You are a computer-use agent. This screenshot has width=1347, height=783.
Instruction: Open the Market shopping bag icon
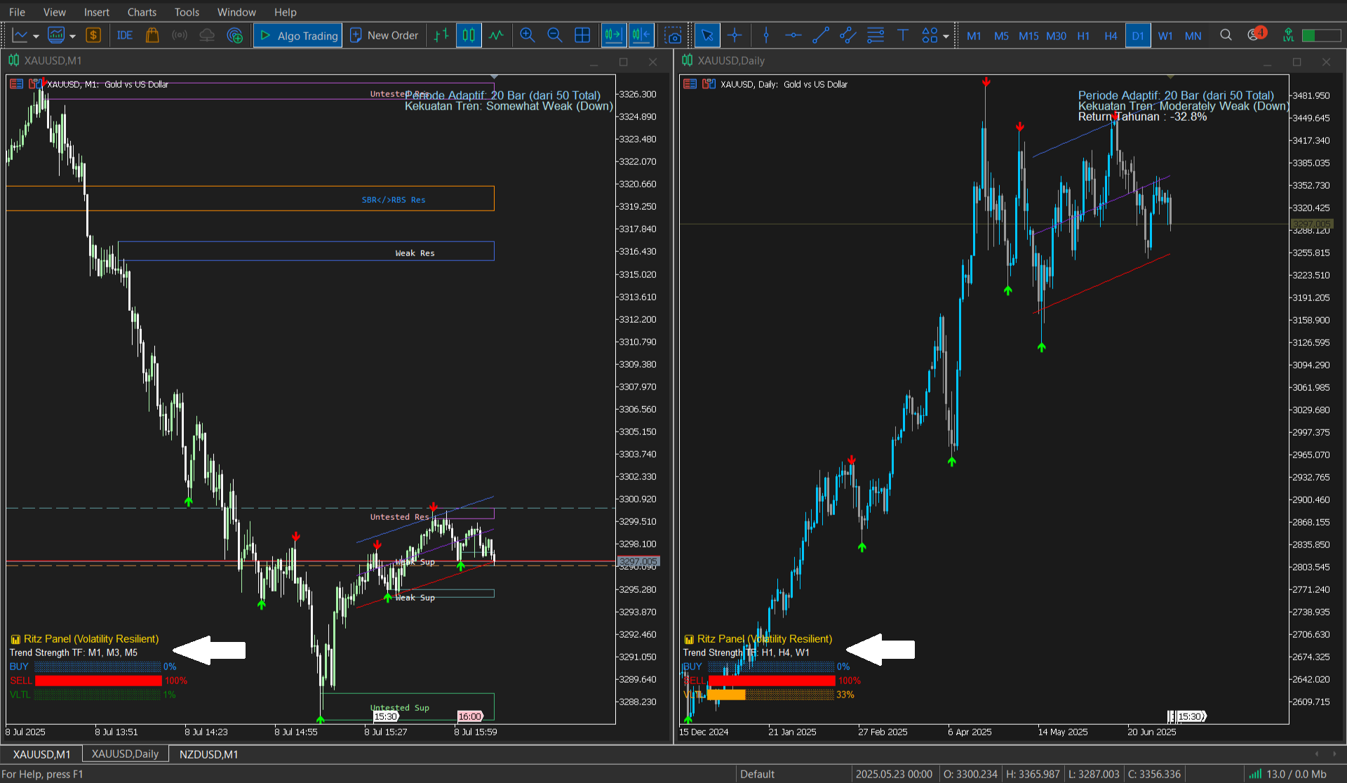coord(152,35)
